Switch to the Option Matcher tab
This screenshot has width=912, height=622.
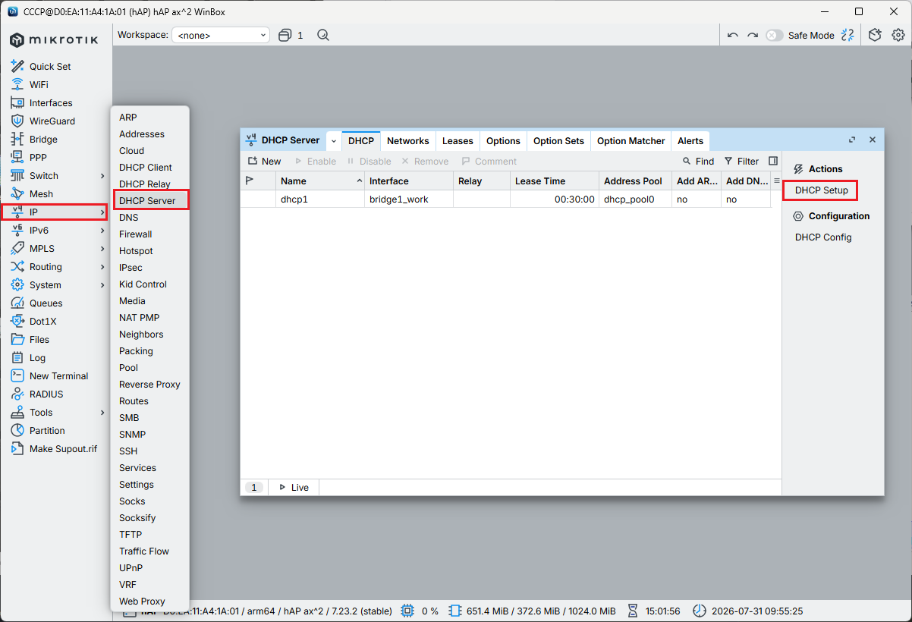tap(631, 140)
